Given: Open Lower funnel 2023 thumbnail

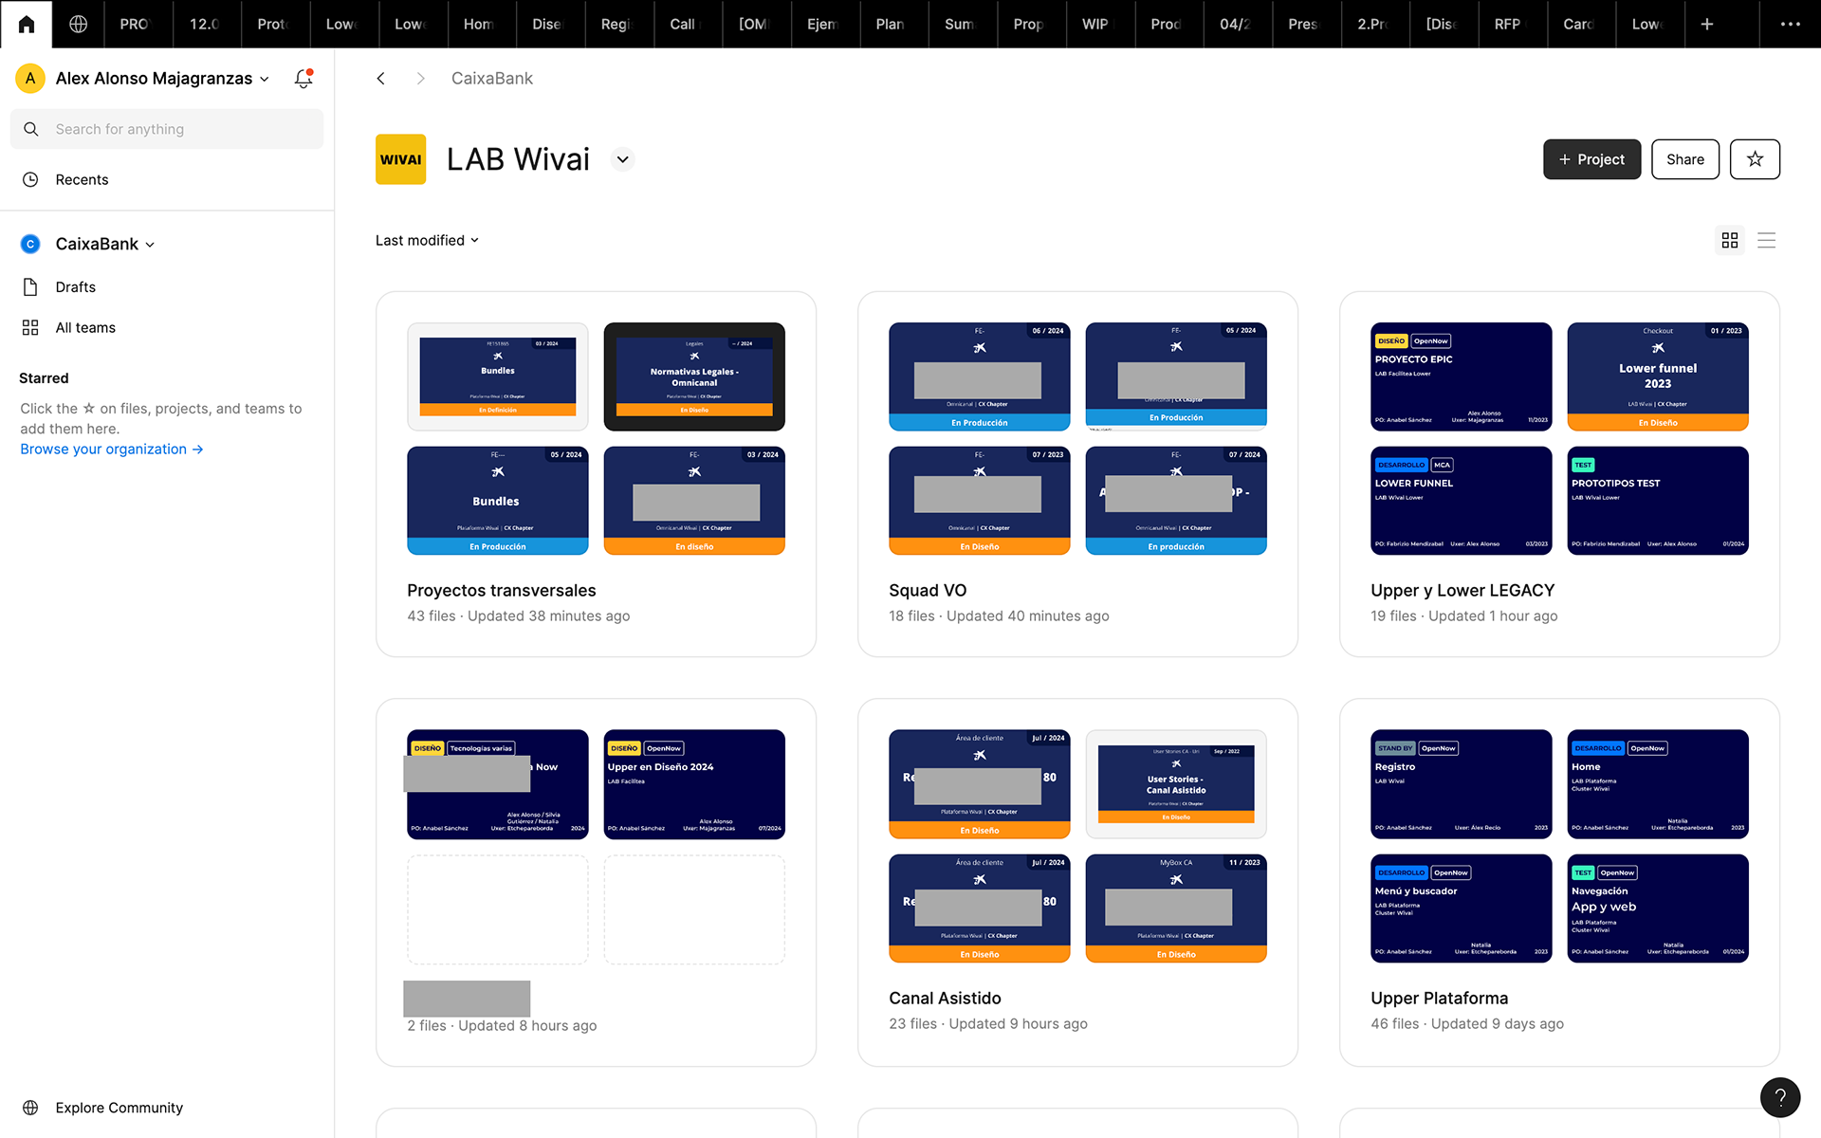Looking at the screenshot, I should click(1658, 376).
